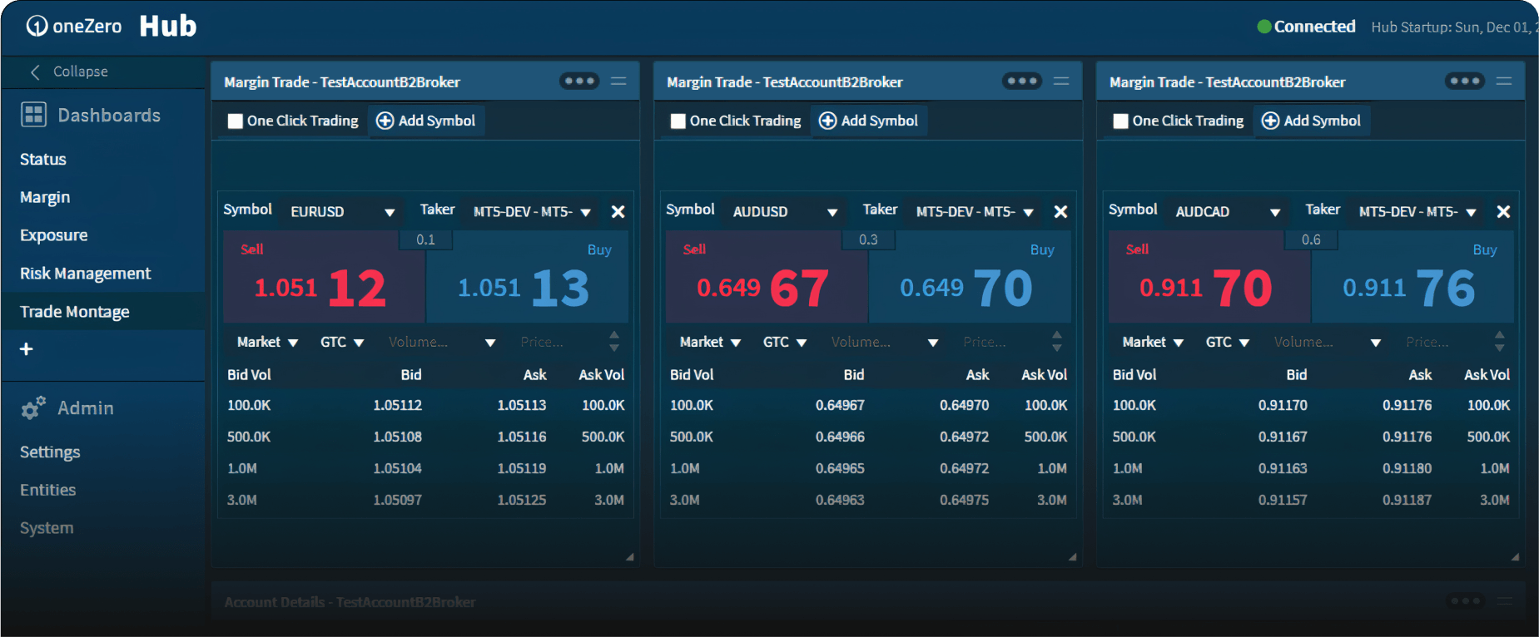Enable One Click Trading in second panel
This screenshot has width=1539, height=637.
[678, 121]
